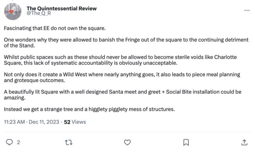
Task: Visit the @The_Q_R handle link
Action: click(39, 13)
